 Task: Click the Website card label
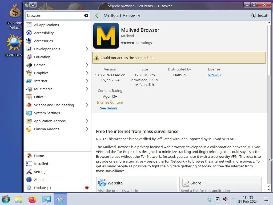115,183
